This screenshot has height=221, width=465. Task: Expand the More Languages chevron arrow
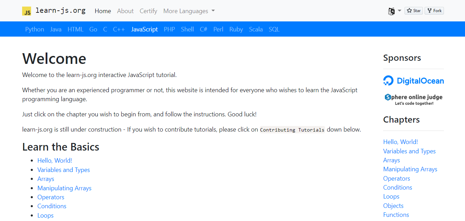(213, 11)
